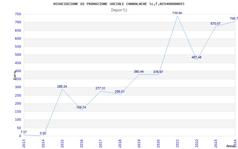Image resolution: width=238 pixels, height=149 pixels.
Task: Click the 200 y-axis tick label
Action: pos(18,103)
